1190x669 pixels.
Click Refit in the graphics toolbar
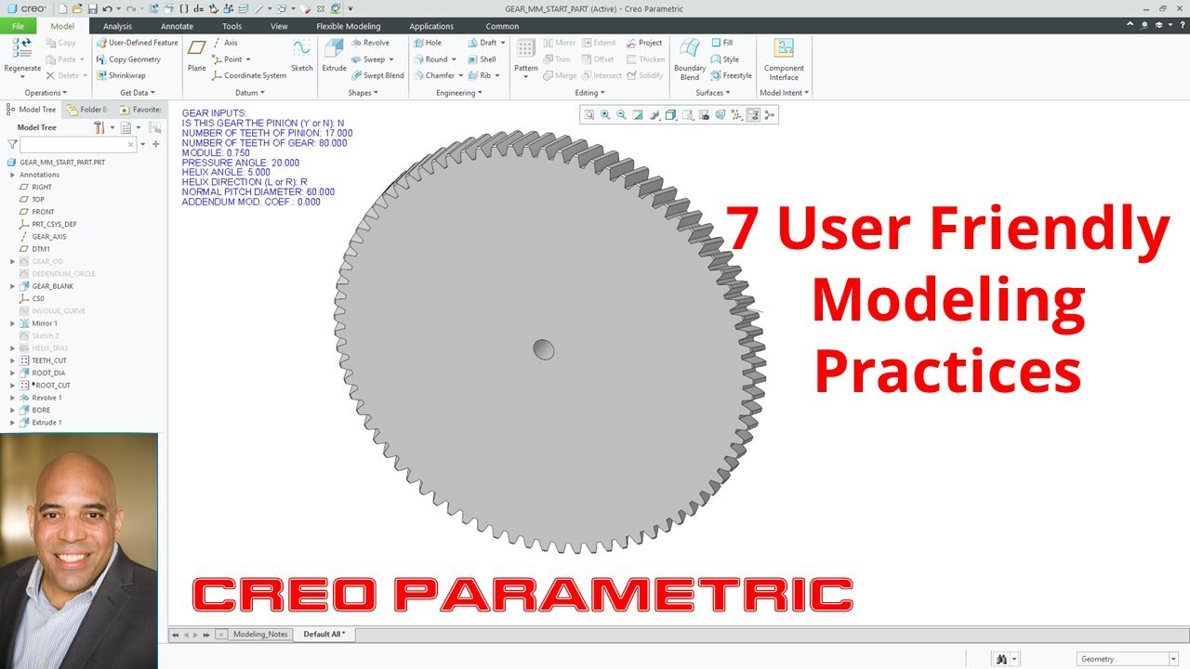pos(589,115)
